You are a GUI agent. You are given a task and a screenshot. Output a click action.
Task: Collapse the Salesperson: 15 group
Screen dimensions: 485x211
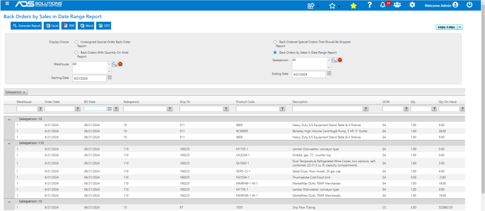(x=9, y=202)
